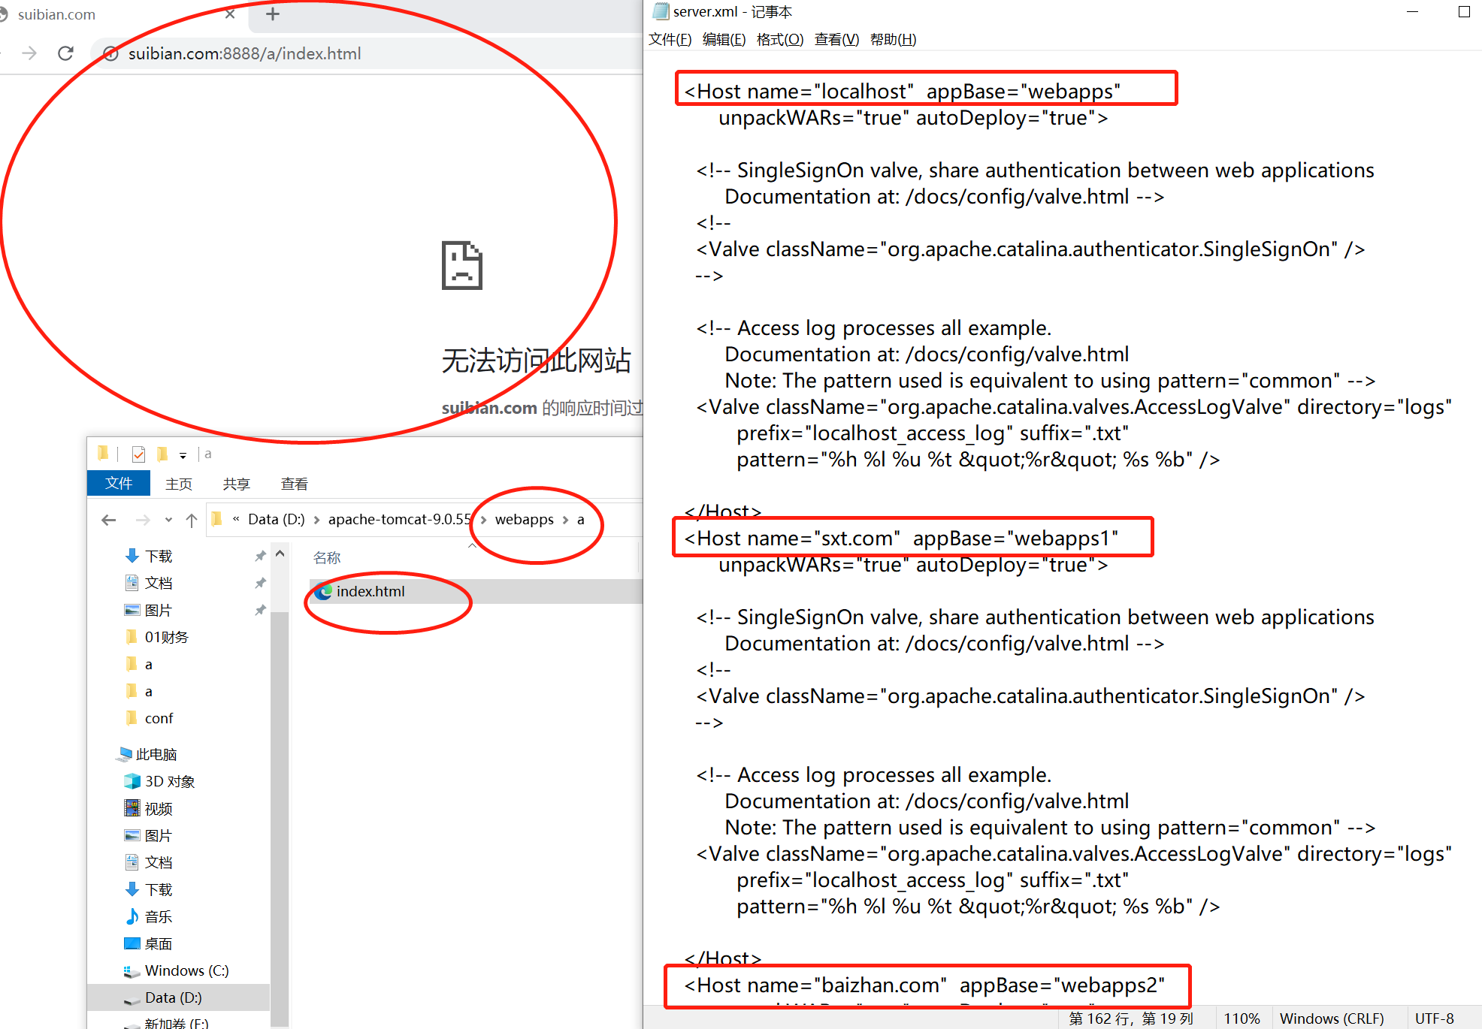
Task: Open a new browser tab
Action: tap(273, 14)
